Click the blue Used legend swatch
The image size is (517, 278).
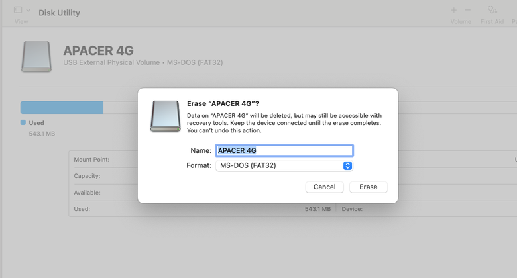coord(23,122)
